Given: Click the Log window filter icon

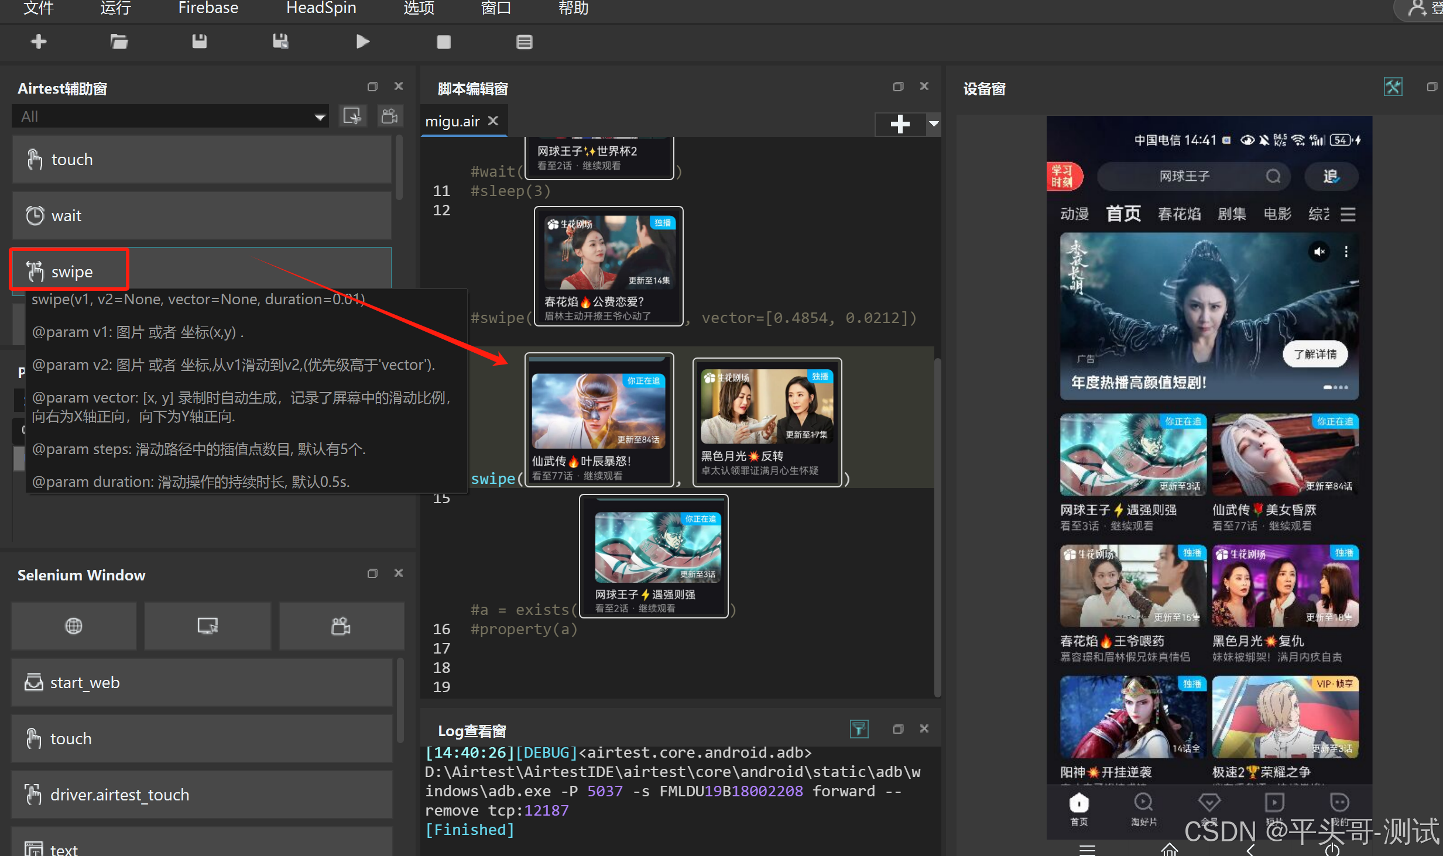Looking at the screenshot, I should click(x=859, y=729).
